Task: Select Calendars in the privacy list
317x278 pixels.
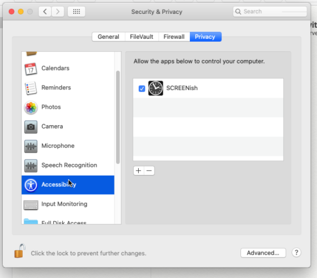Action: pos(68,68)
